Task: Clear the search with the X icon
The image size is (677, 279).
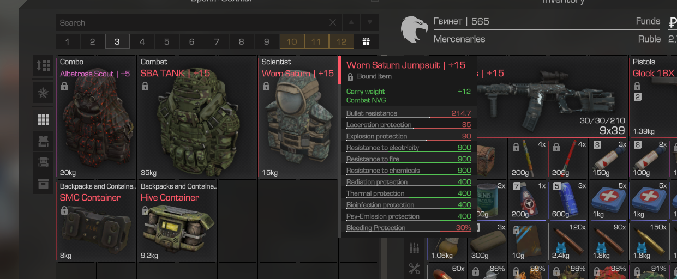Action: pyautogui.click(x=333, y=23)
